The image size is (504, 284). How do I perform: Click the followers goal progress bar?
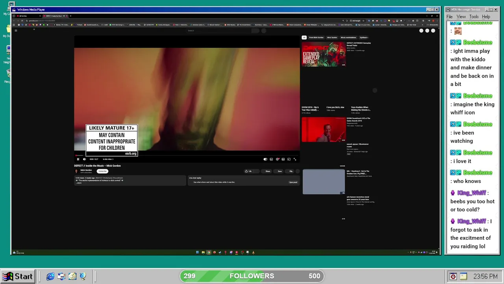coord(252,276)
